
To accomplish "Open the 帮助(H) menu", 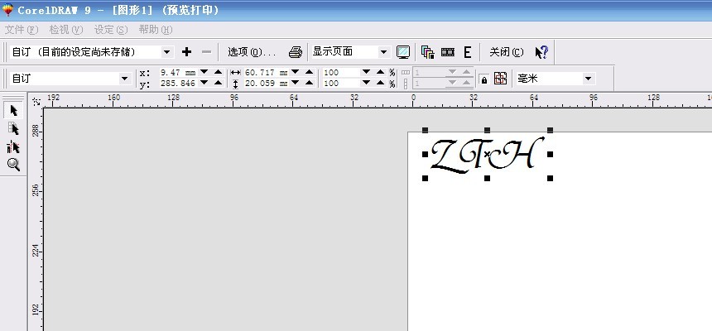I will pyautogui.click(x=156, y=30).
